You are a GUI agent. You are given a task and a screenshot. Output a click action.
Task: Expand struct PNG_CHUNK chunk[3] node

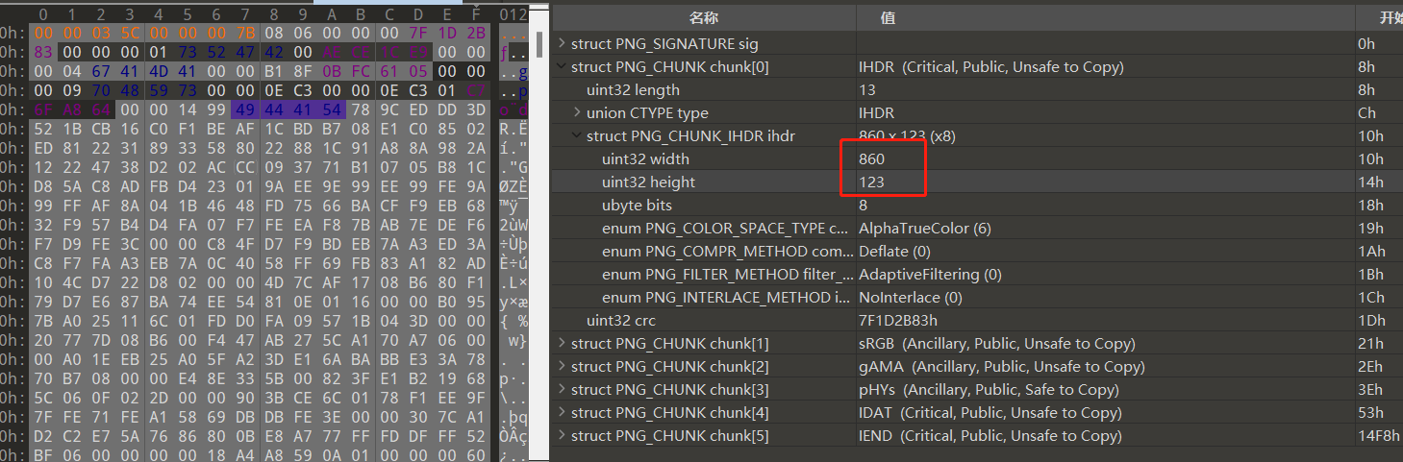pos(562,389)
